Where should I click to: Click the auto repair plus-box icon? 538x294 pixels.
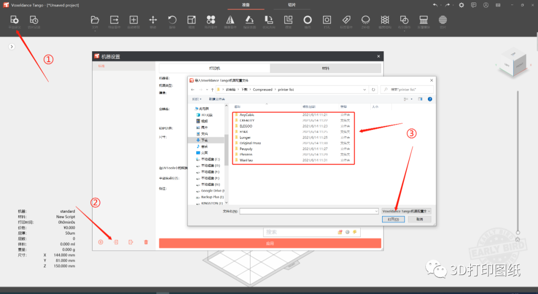coord(134,20)
